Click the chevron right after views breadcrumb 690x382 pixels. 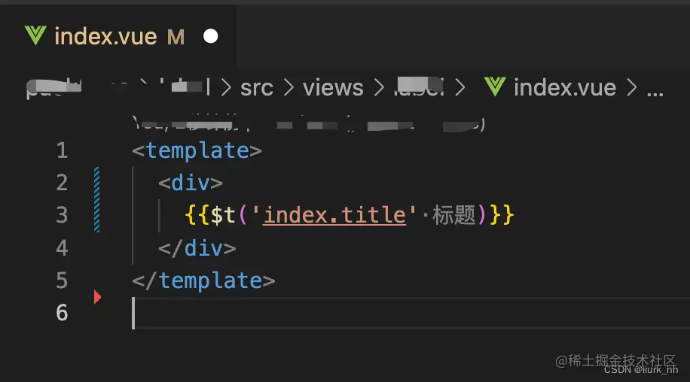pos(379,88)
